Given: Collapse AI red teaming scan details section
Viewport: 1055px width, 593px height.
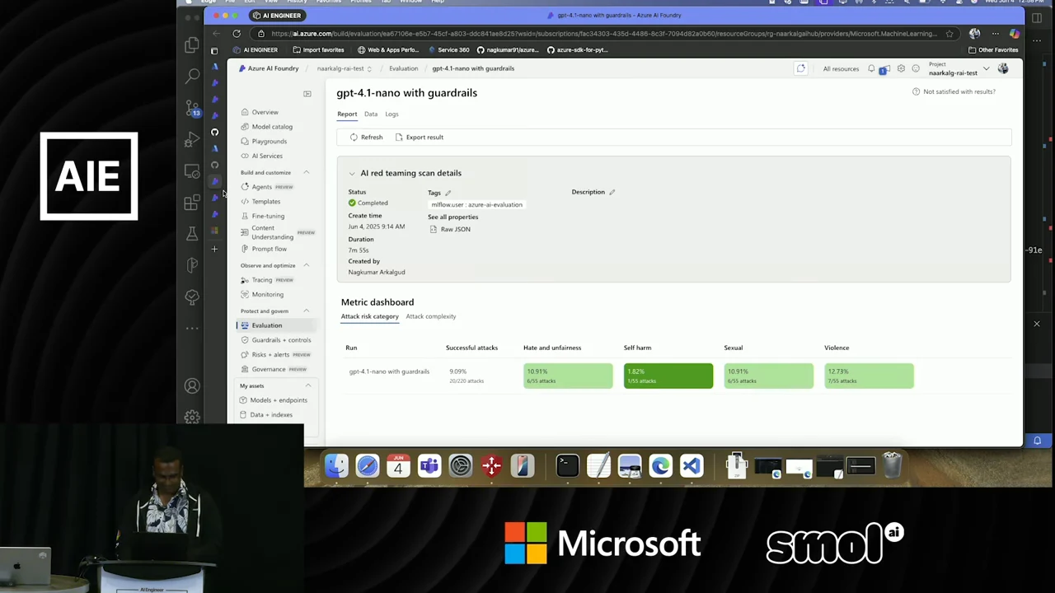Looking at the screenshot, I should pos(352,174).
